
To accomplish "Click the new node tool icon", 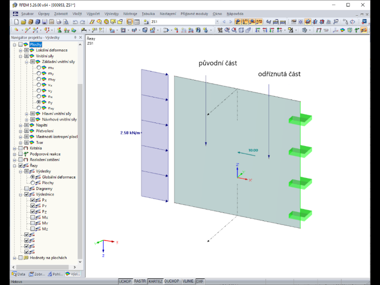I will click(x=16, y=30).
